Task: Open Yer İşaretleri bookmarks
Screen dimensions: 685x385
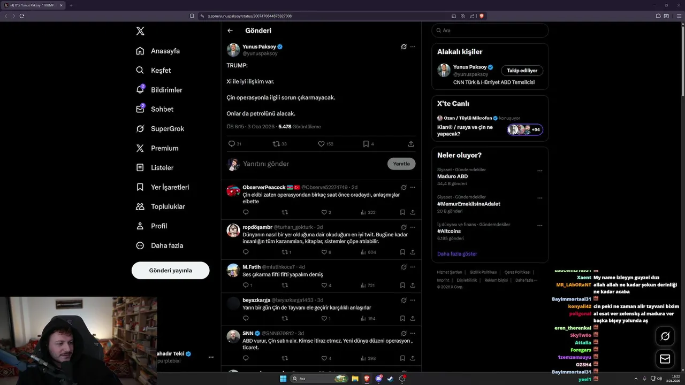Action: pos(162,187)
